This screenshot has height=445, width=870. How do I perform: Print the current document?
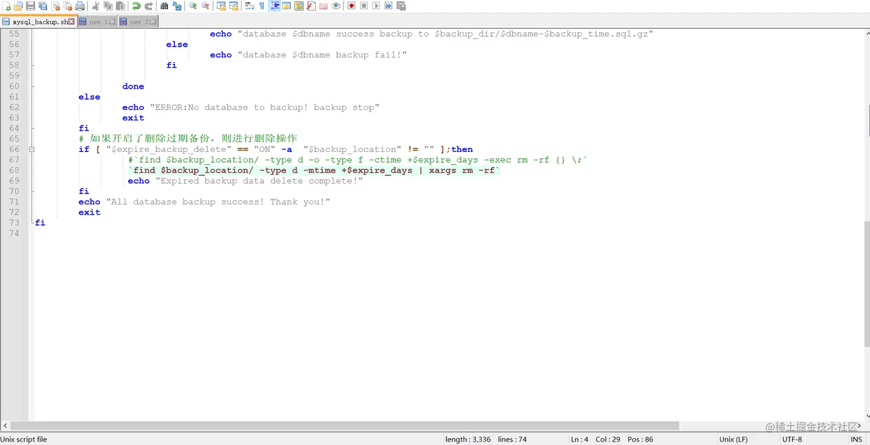tap(79, 6)
